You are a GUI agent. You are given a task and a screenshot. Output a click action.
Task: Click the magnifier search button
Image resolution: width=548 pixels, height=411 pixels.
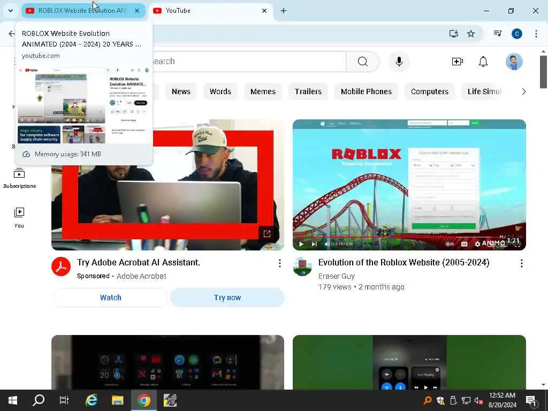(x=363, y=62)
